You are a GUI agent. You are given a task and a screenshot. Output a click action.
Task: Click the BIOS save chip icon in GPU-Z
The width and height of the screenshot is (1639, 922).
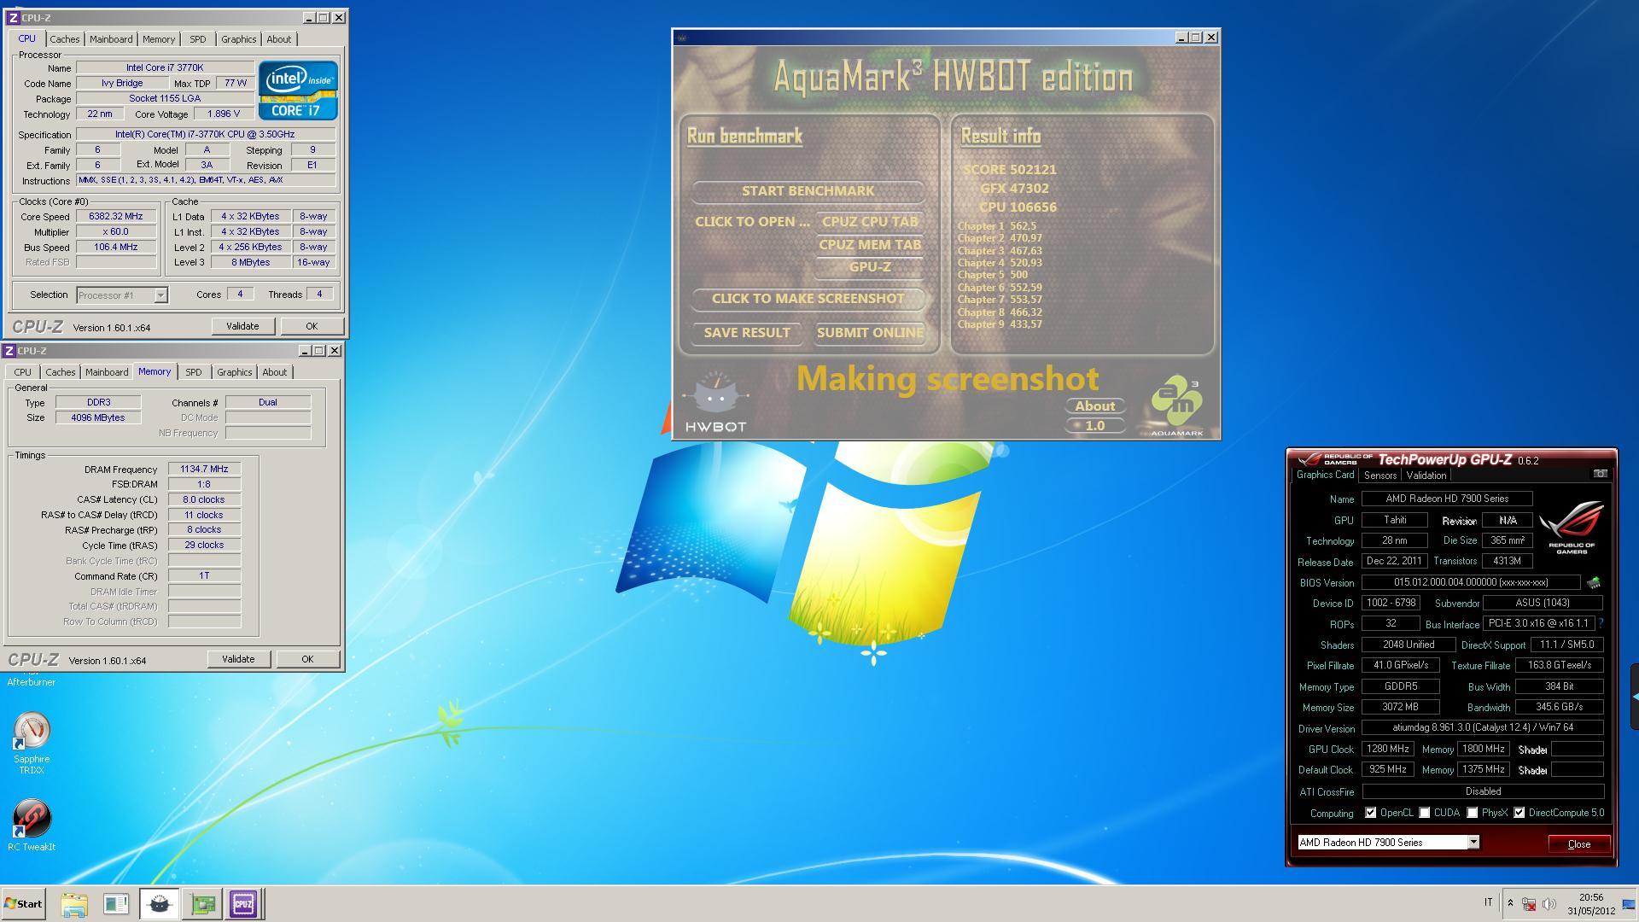[1593, 582]
